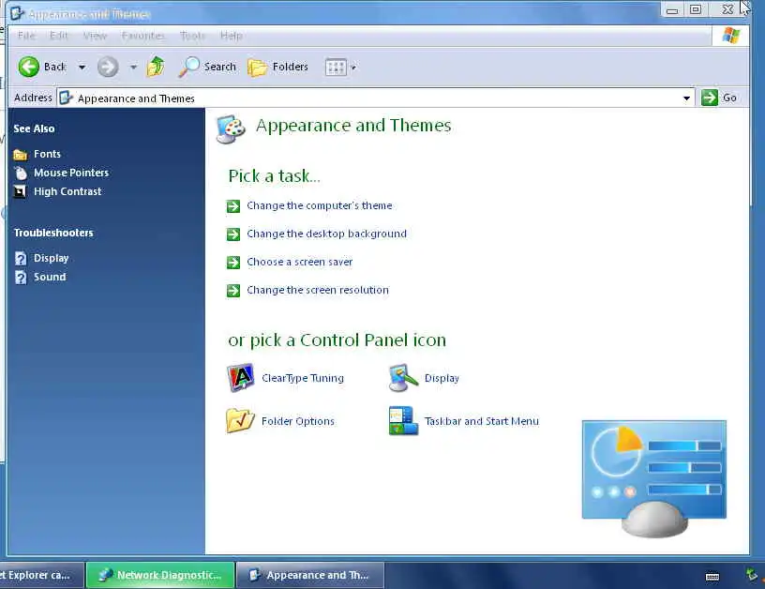
Task: Open High Contrast link
Action: [x=67, y=191]
